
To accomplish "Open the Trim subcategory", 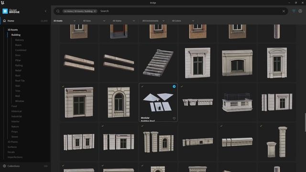I will click(x=18, y=91).
